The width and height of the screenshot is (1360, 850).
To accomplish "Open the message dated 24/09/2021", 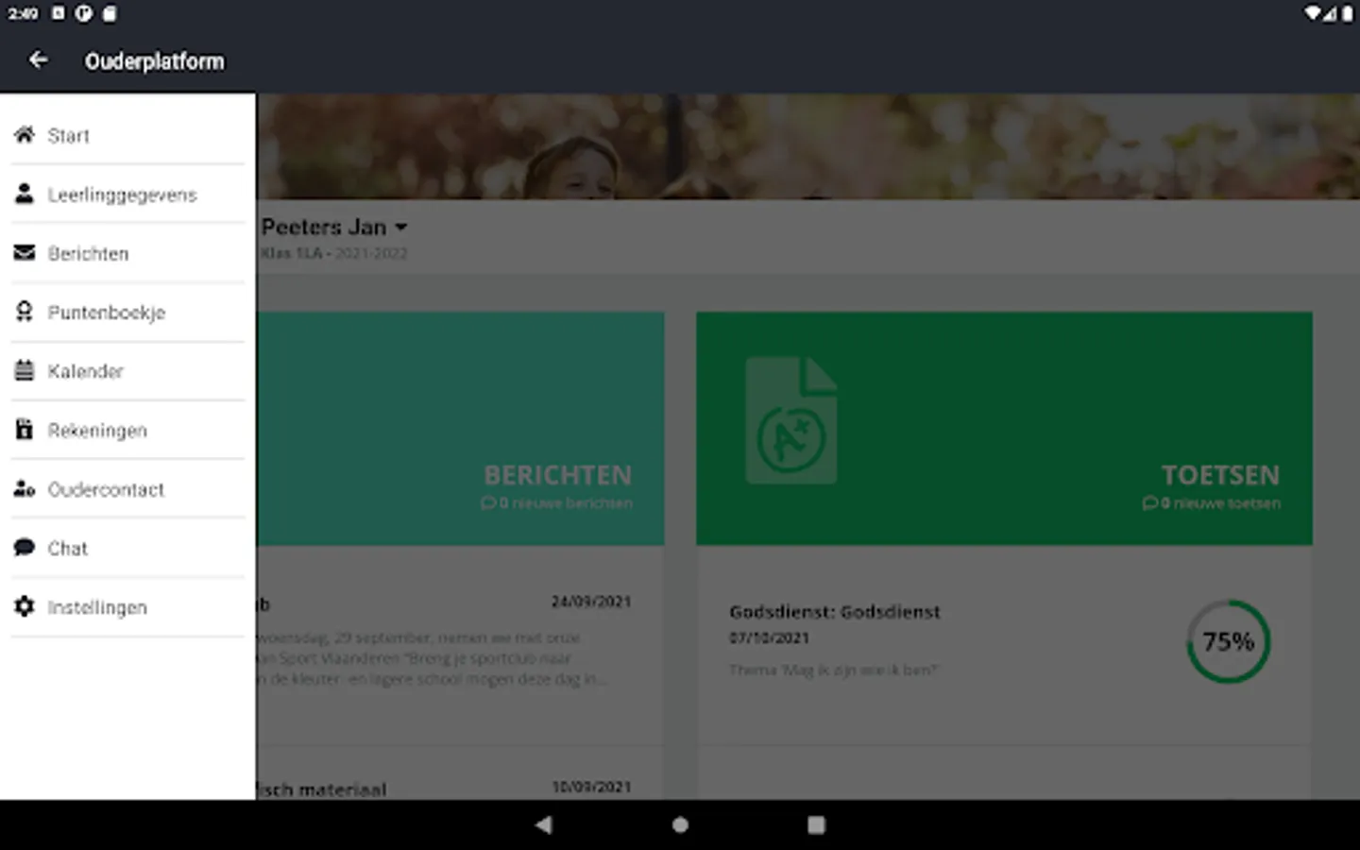I will point(460,644).
